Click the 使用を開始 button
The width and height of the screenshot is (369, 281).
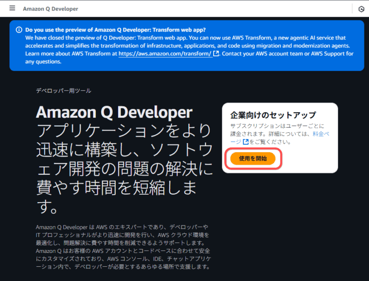(x=253, y=158)
